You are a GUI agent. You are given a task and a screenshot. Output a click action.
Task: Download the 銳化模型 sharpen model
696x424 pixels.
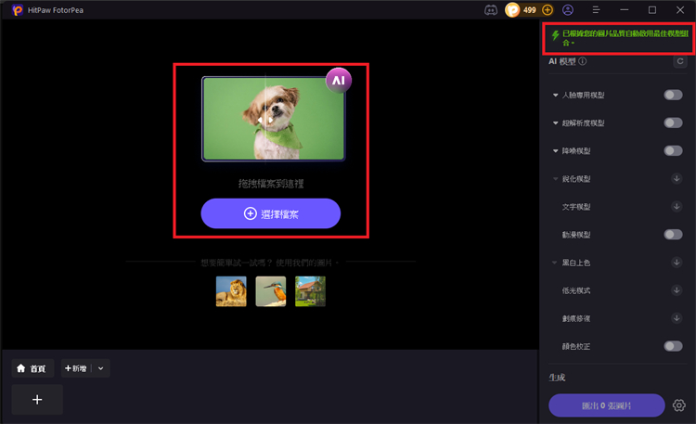coord(677,178)
